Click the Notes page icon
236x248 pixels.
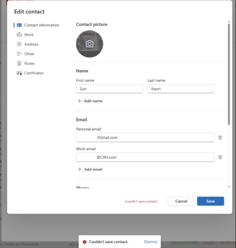point(19,63)
